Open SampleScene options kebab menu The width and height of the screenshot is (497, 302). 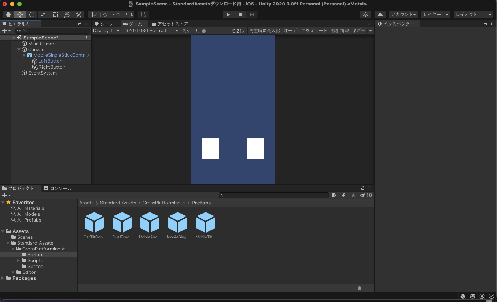point(86,38)
